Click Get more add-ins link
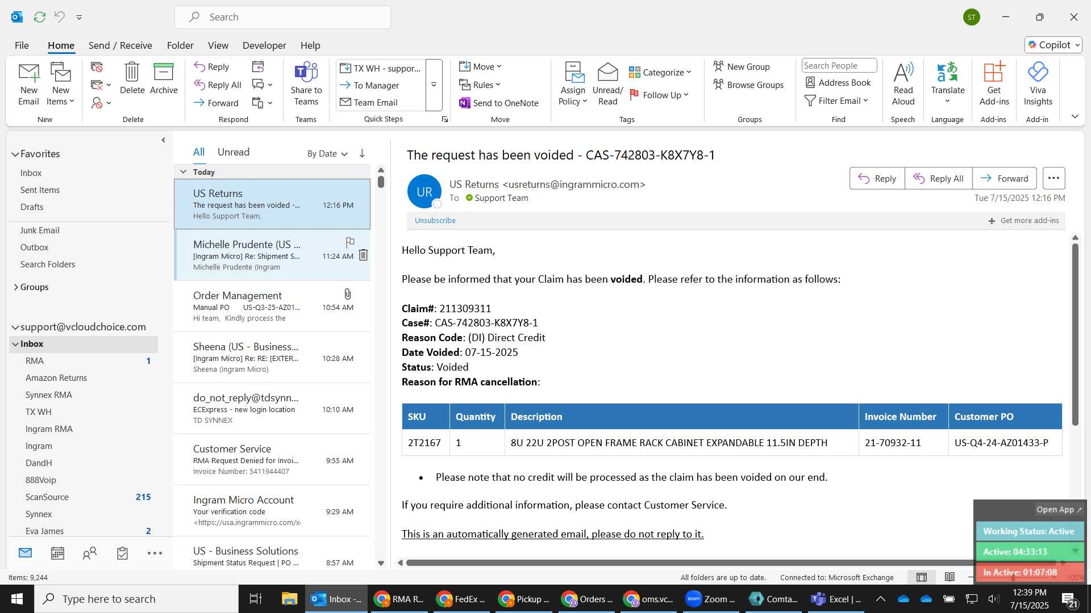Image resolution: width=1091 pixels, height=613 pixels. click(x=1024, y=220)
